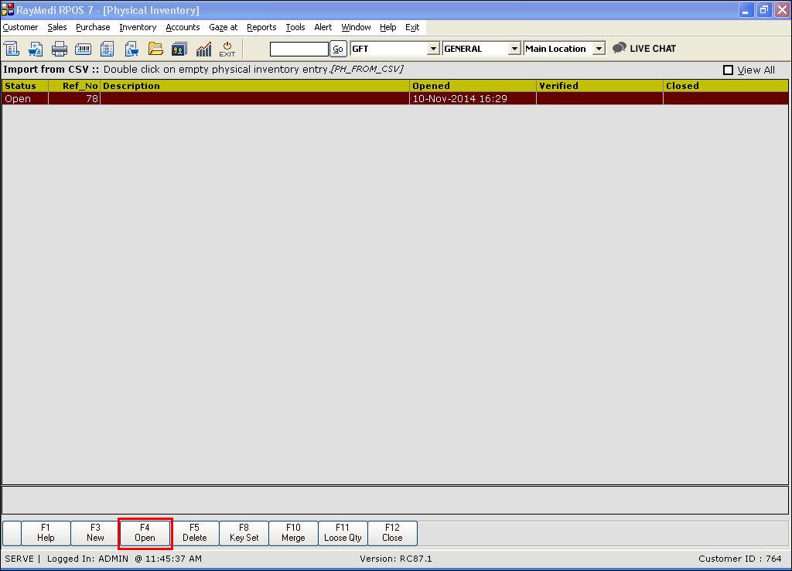Click 'Customer ID : 764' in status bar
The image size is (792, 571).
click(740, 559)
